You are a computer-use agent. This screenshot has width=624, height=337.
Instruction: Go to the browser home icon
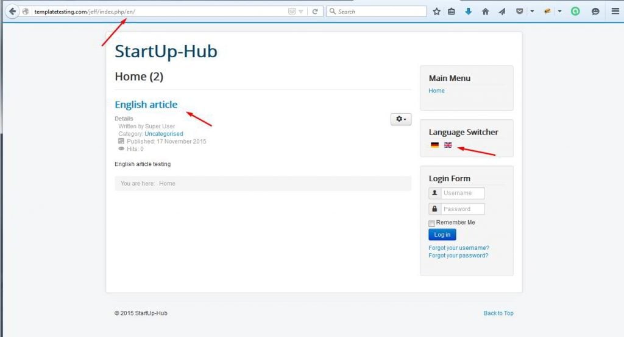pyautogui.click(x=485, y=12)
